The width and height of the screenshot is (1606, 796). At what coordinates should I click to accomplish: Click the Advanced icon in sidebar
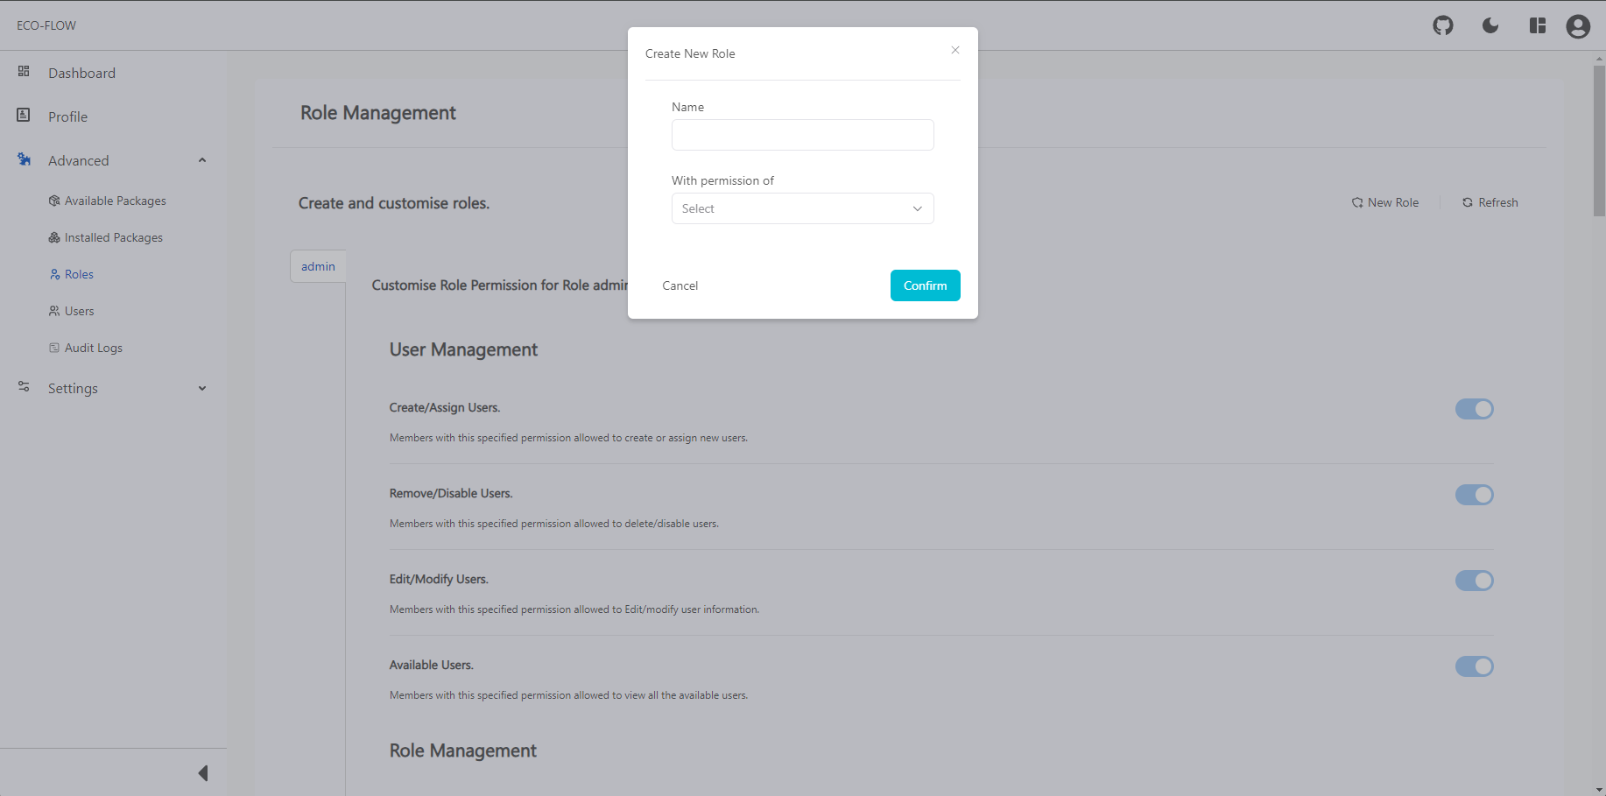click(x=24, y=159)
